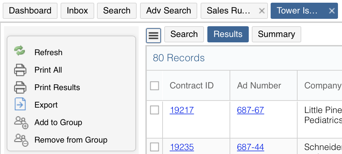
Task: Toggle the hamburger menu panel button
Action: point(153,36)
